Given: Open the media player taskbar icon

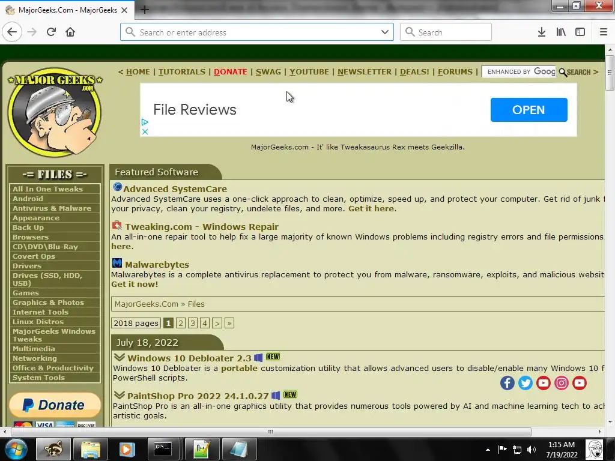Looking at the screenshot, I should coord(126,449).
